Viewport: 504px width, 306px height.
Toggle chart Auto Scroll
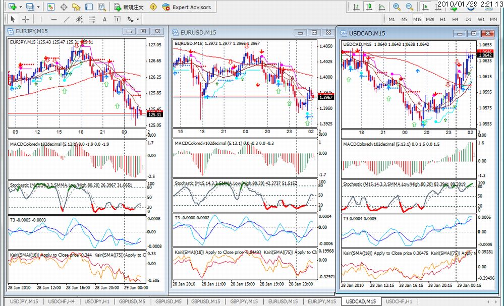point(425,7)
